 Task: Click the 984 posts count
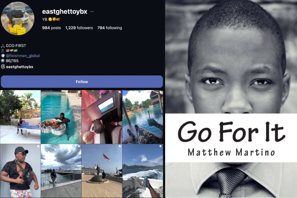[52, 28]
